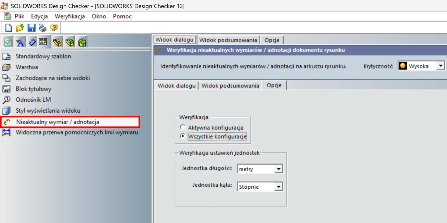
Task: Click the application icon beside Plik menu
Action: point(8,16)
